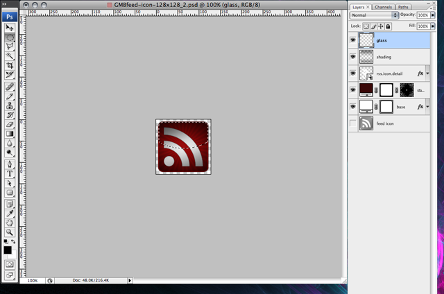The image size is (444, 294).
Task: Open the Layers panel options menu
Action: click(432, 8)
